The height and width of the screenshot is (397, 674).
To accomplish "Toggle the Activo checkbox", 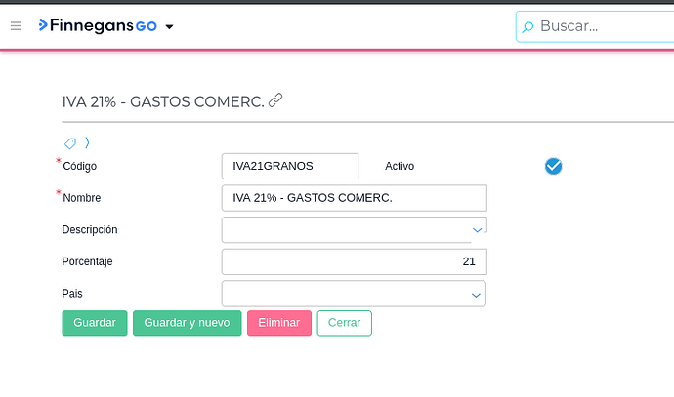I will pos(553,166).
